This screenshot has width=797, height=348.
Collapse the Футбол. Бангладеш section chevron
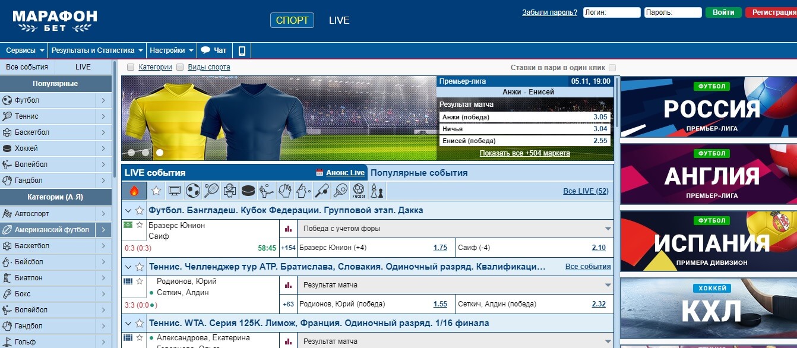coord(128,210)
